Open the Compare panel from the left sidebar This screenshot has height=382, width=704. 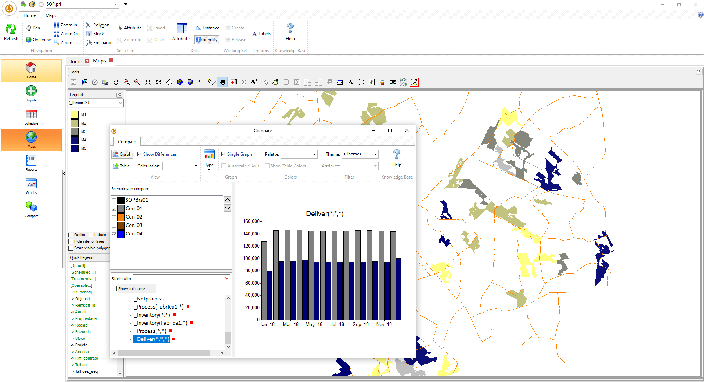click(x=31, y=209)
